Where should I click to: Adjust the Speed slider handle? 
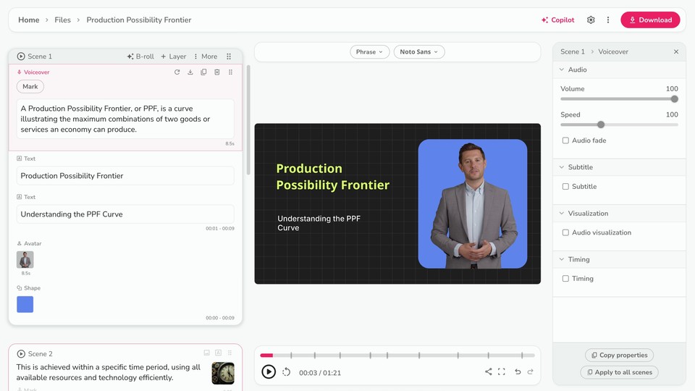tap(601, 125)
